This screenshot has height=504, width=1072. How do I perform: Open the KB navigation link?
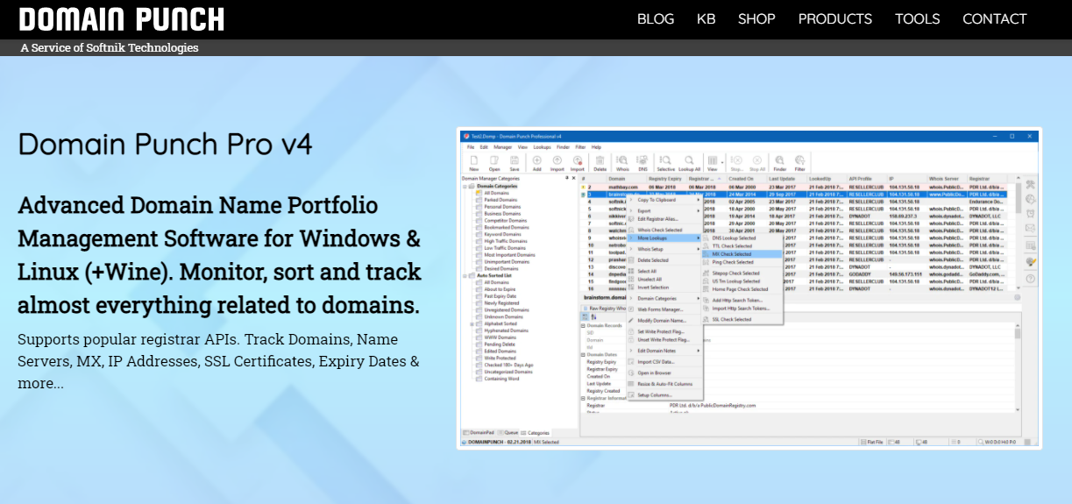pyautogui.click(x=706, y=19)
